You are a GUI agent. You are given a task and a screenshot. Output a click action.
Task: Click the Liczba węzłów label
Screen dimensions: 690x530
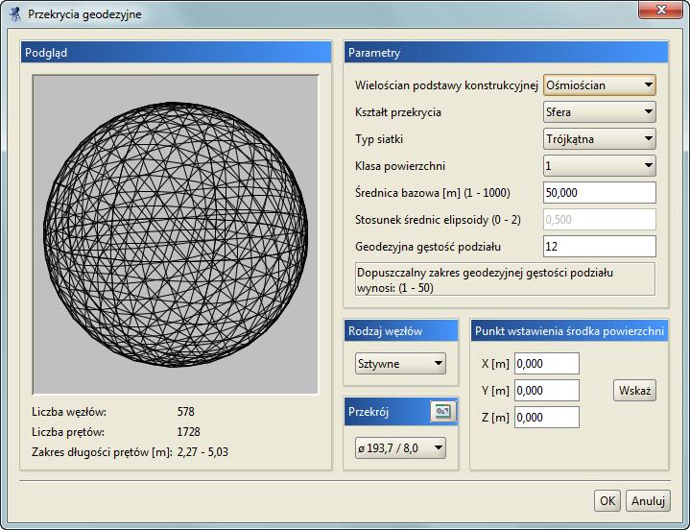point(69,412)
